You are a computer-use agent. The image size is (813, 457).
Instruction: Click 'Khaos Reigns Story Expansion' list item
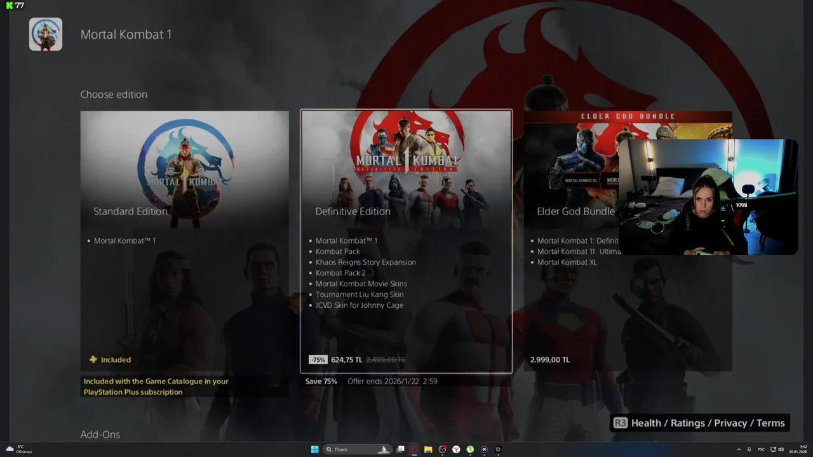pyautogui.click(x=366, y=262)
